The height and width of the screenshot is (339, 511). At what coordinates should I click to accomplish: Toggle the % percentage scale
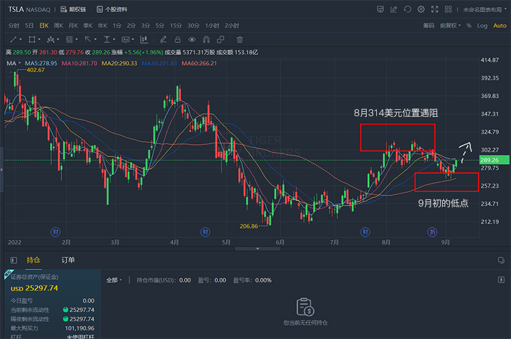(x=469, y=26)
